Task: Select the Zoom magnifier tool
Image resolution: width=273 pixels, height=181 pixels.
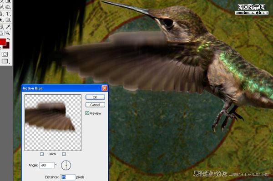Action: (8, 33)
